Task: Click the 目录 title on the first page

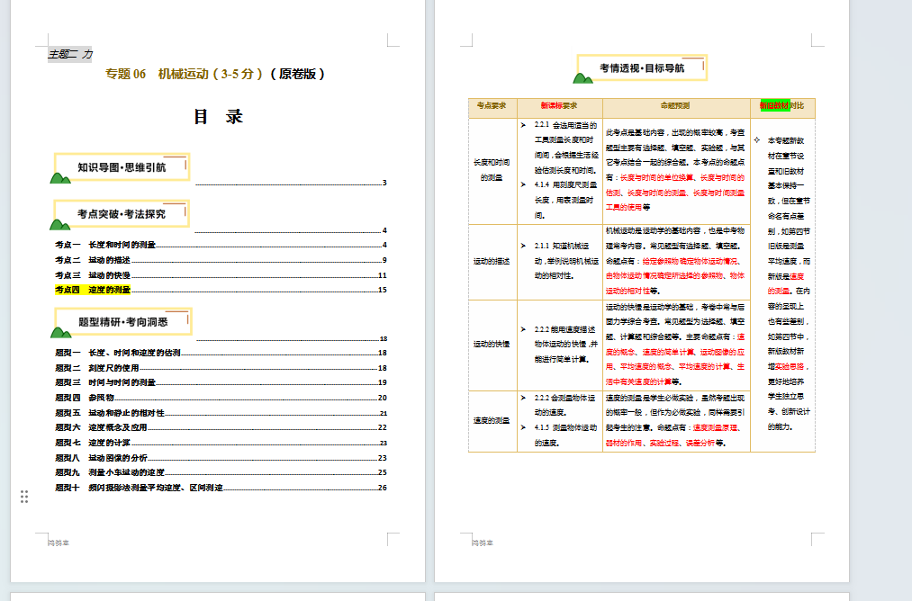Action: click(218, 117)
